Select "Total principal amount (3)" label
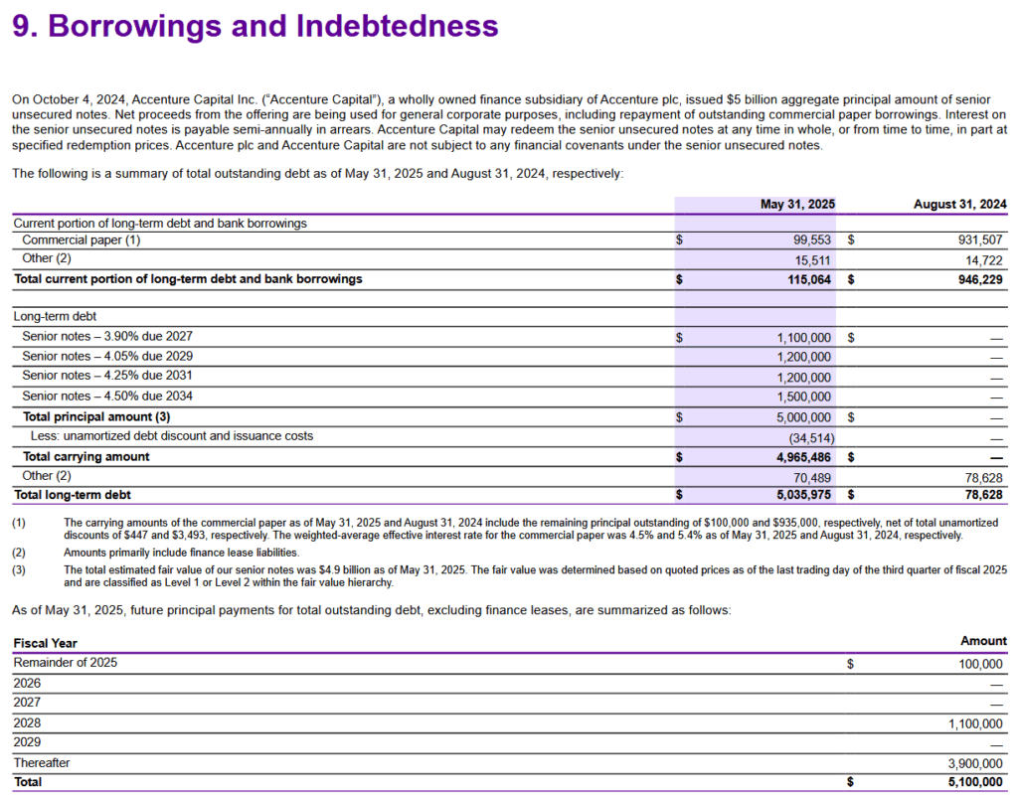Screen dimensions: 1018x797 point(96,416)
